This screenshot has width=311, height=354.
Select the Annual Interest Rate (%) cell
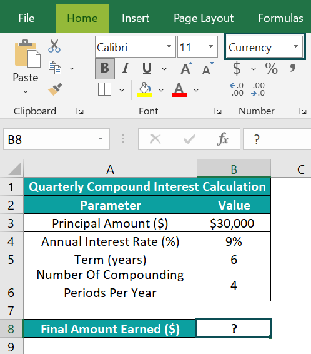point(110,241)
